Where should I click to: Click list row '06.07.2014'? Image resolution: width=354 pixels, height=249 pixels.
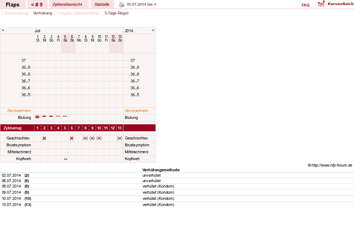[177, 181]
